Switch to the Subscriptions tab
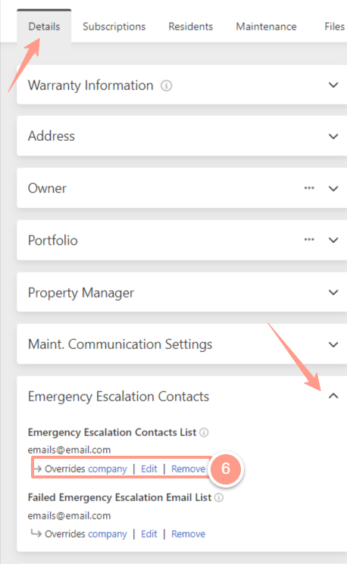This screenshot has width=347, height=564. [x=114, y=26]
